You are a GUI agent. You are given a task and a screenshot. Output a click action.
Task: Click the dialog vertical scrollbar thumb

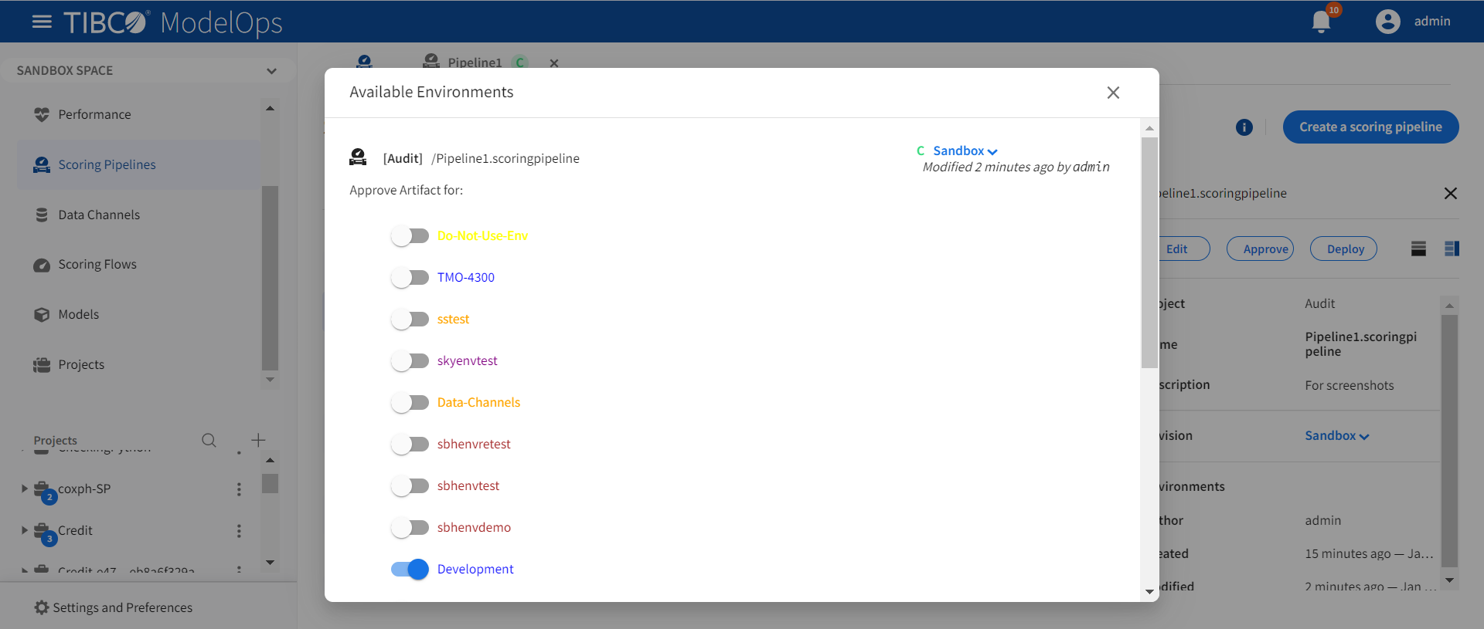pyautogui.click(x=1149, y=253)
